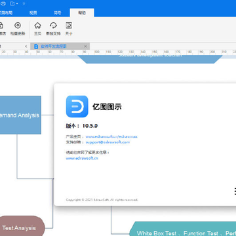This screenshot has height=236, width=236.
Task: Open the 主页 home page icon
Action: click(x=37, y=26)
